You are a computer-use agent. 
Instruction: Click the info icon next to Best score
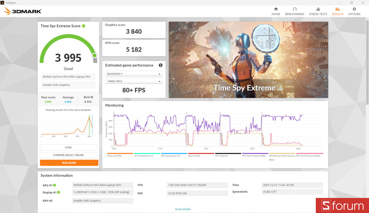pyautogui.click(x=91, y=97)
